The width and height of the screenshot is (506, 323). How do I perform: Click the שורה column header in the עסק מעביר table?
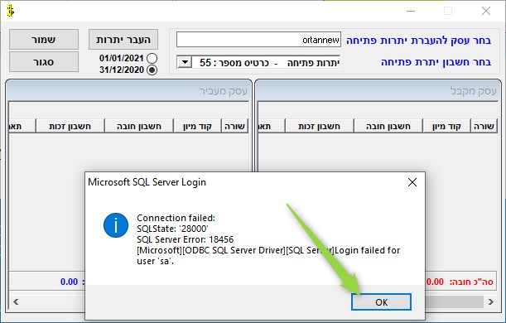coord(234,126)
